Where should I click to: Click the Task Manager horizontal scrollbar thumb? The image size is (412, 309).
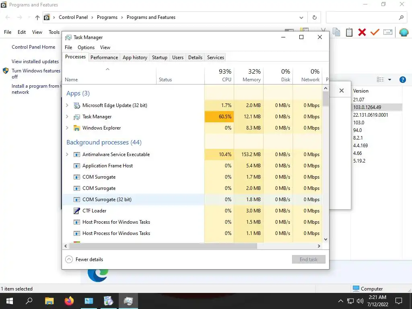pos(163,246)
